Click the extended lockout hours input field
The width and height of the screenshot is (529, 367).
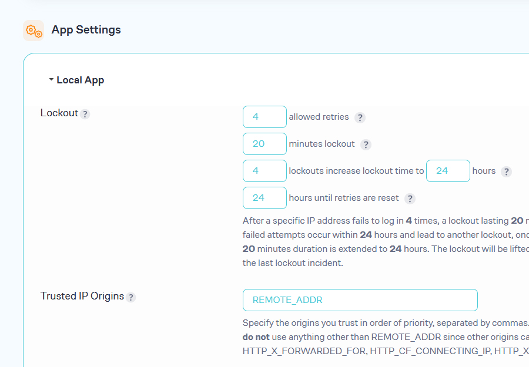(x=447, y=171)
